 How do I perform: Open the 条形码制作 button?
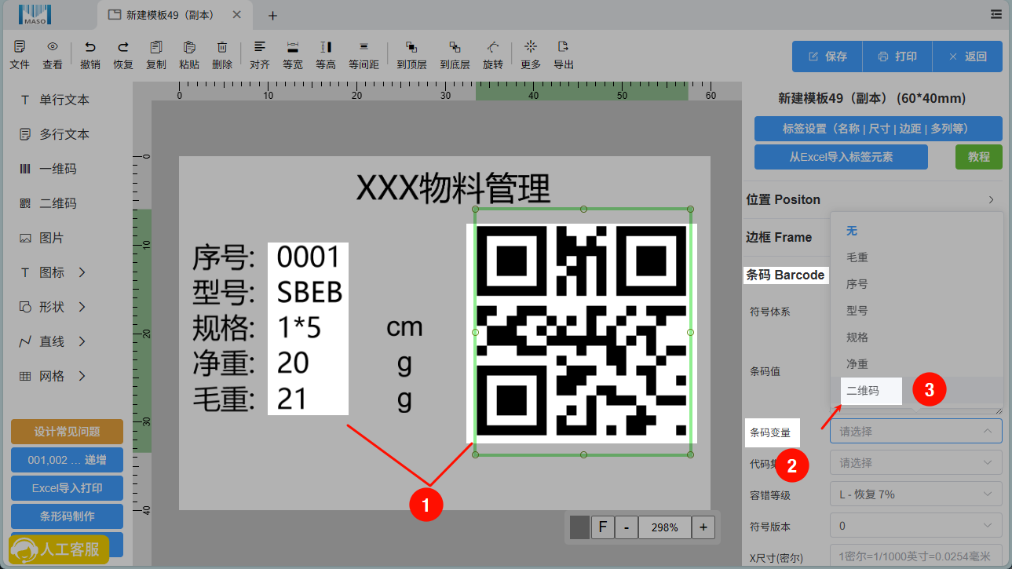click(x=67, y=516)
